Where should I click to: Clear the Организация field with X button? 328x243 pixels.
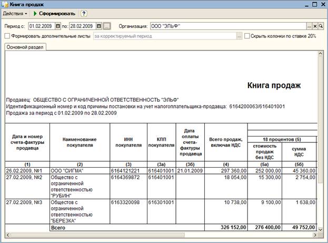[315, 26]
